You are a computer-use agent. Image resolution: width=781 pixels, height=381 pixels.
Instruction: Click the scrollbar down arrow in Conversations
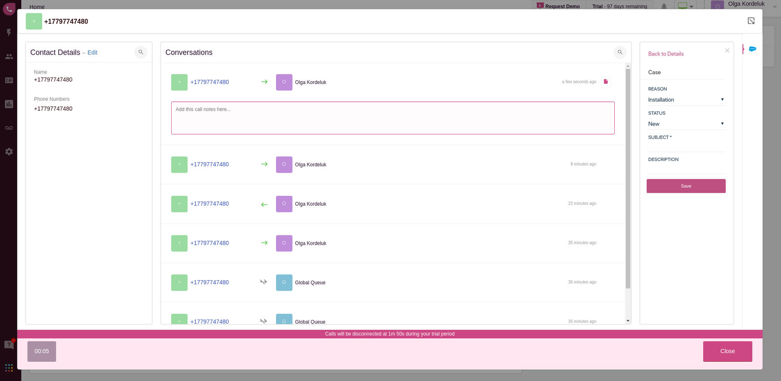click(628, 321)
